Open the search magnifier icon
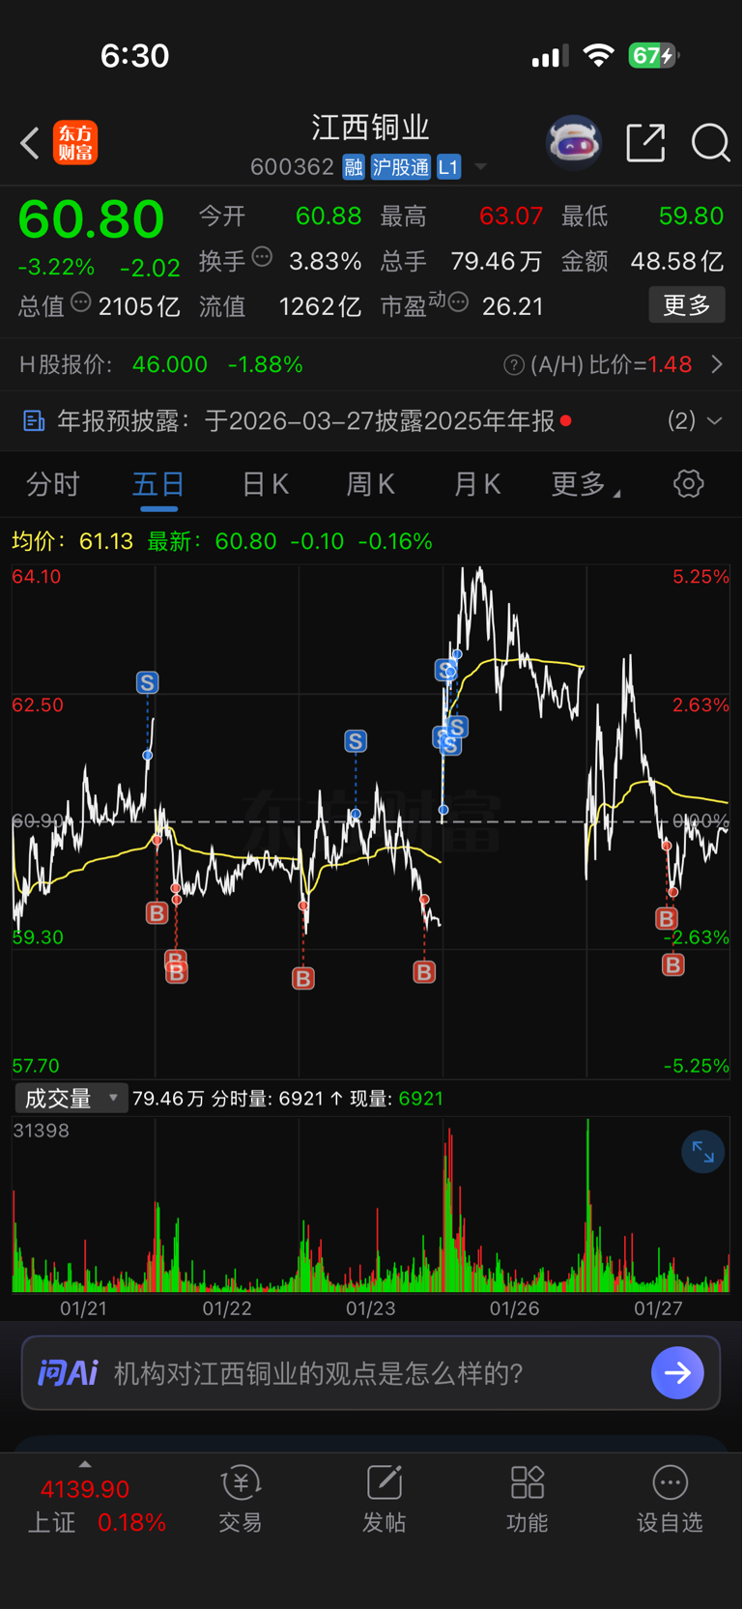The image size is (743, 1609). coord(710,143)
